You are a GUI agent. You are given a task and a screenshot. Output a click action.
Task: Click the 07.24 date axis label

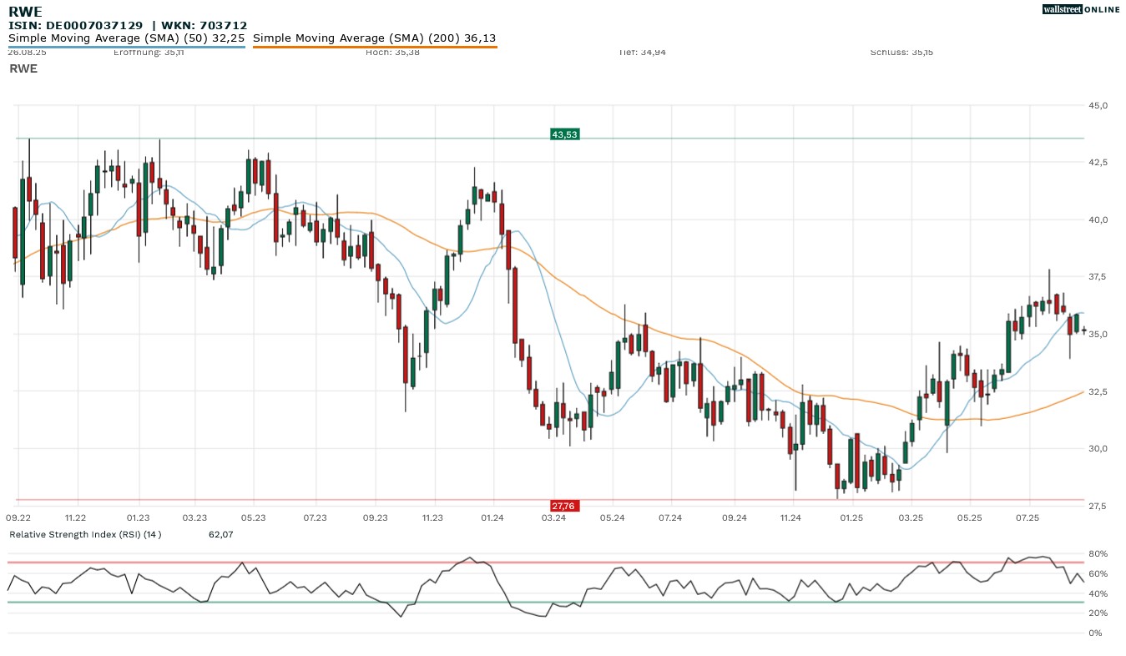coord(670,517)
